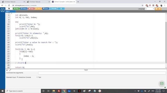Bookmark this page with the star icon
Viewport: 167px width, 93px height.
tap(142, 5)
